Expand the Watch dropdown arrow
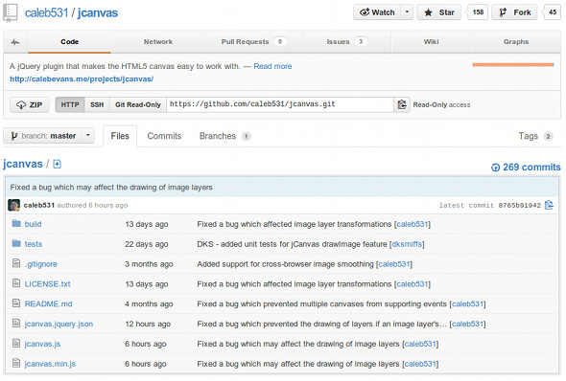 pyautogui.click(x=407, y=12)
